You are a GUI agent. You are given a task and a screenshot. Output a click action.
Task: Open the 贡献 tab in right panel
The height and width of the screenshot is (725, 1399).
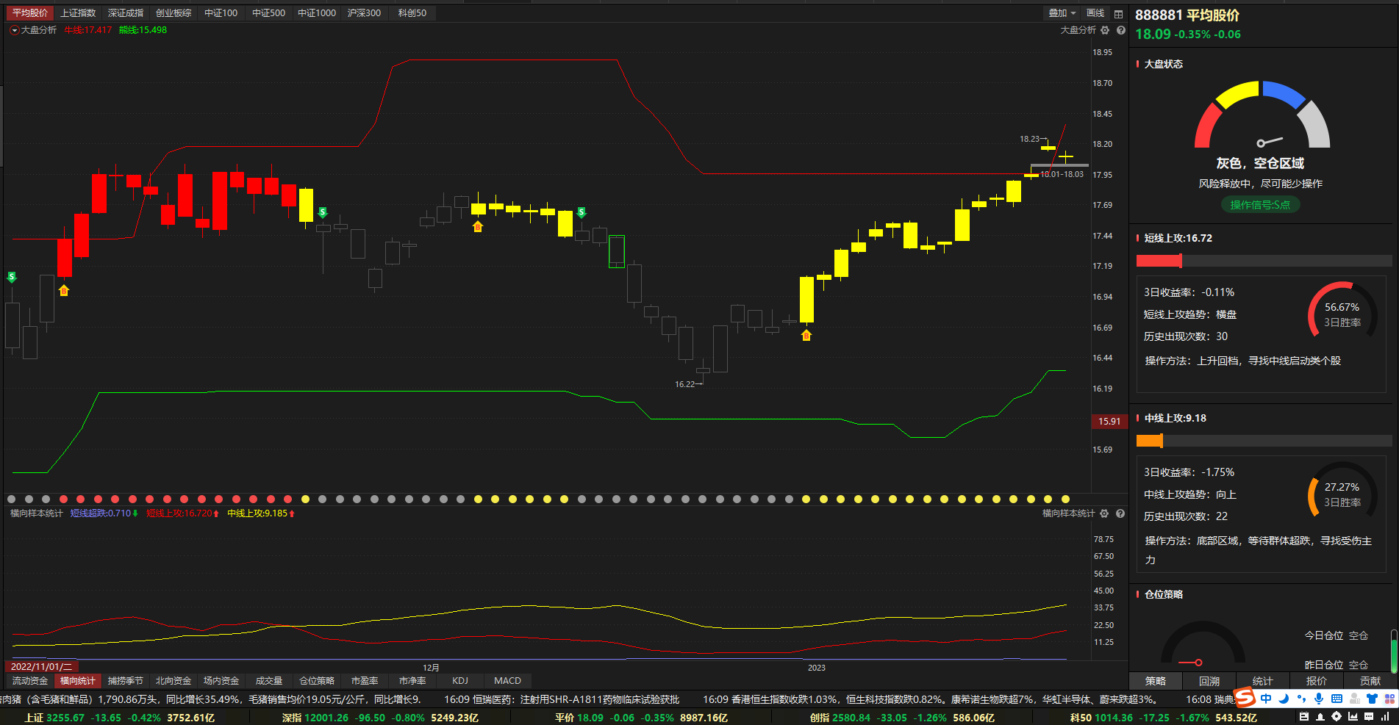click(1370, 681)
